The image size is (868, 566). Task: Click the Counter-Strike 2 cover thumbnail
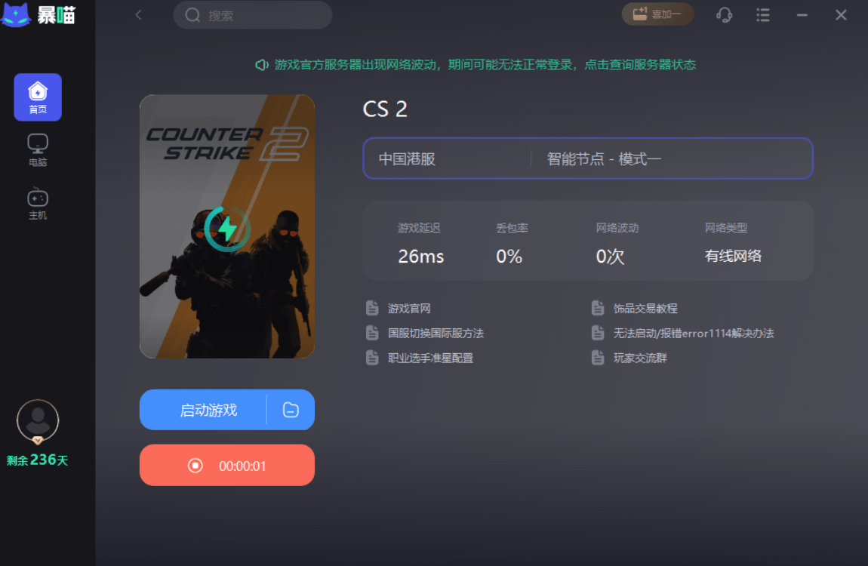pos(227,226)
